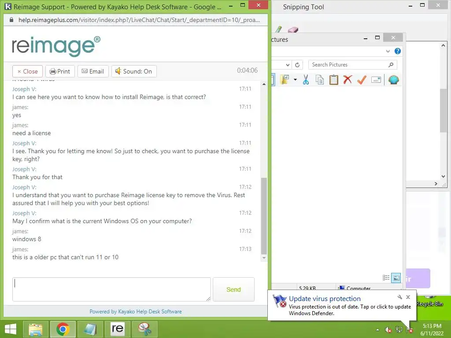Open the folder options dropdown arrow

(x=295, y=80)
